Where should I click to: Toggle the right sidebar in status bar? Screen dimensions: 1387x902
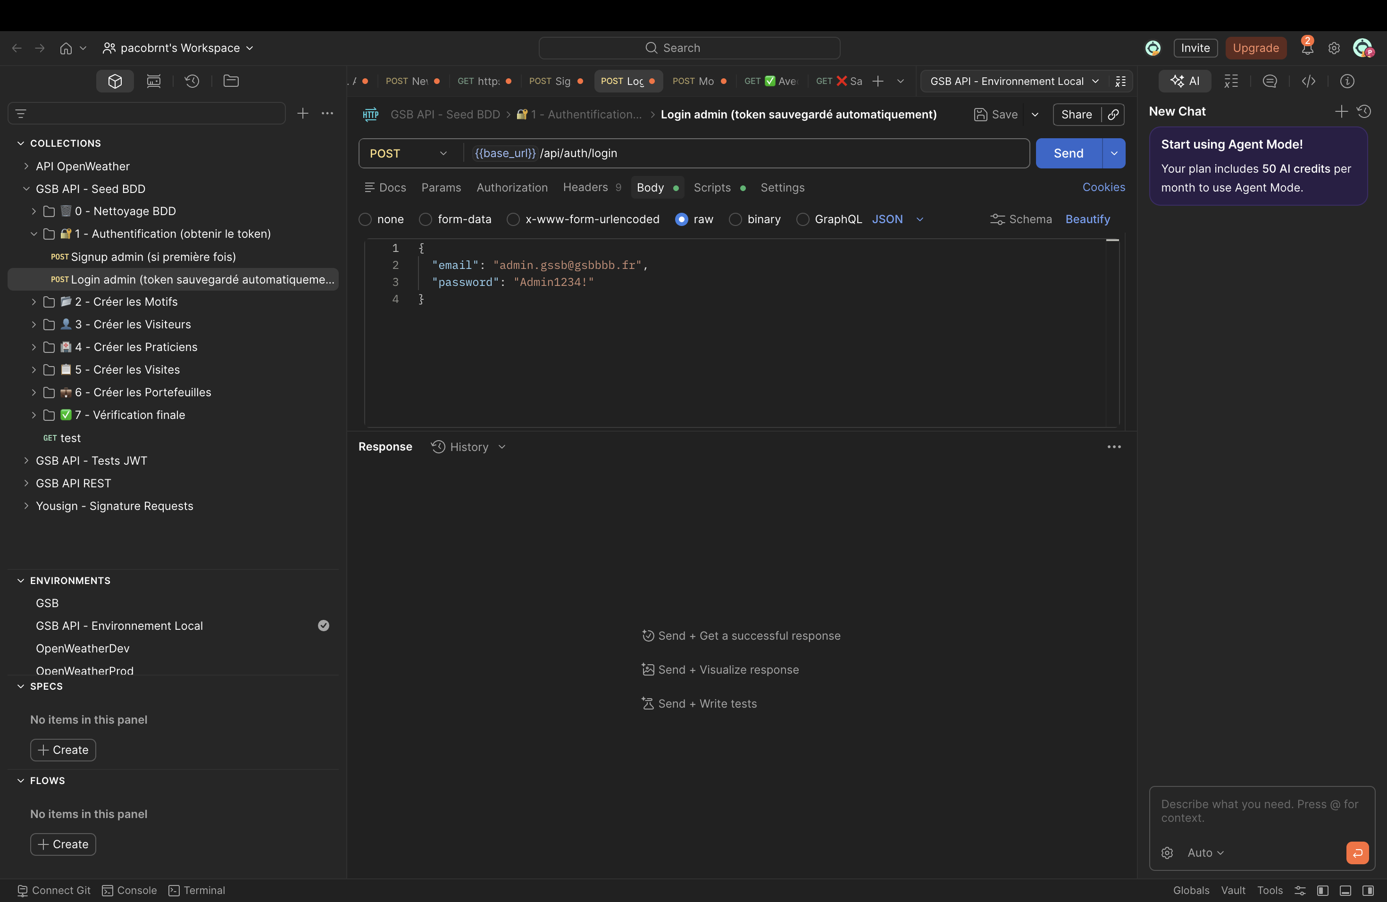[x=1368, y=890]
